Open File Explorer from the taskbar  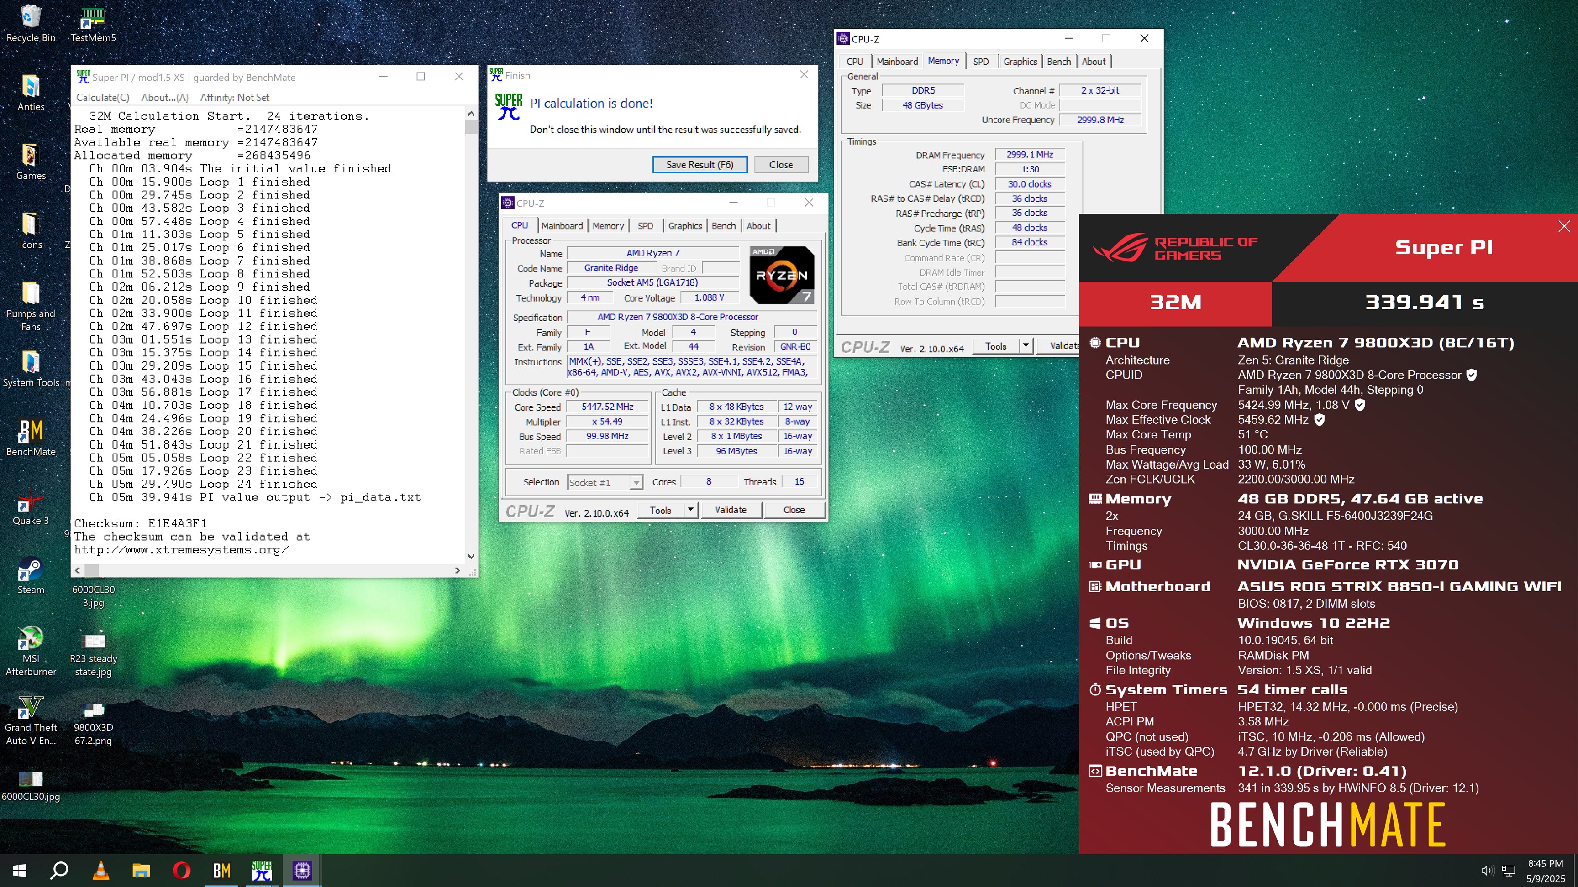pyautogui.click(x=141, y=870)
